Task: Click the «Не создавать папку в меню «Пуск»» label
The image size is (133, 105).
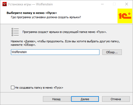Action: coord(39,88)
